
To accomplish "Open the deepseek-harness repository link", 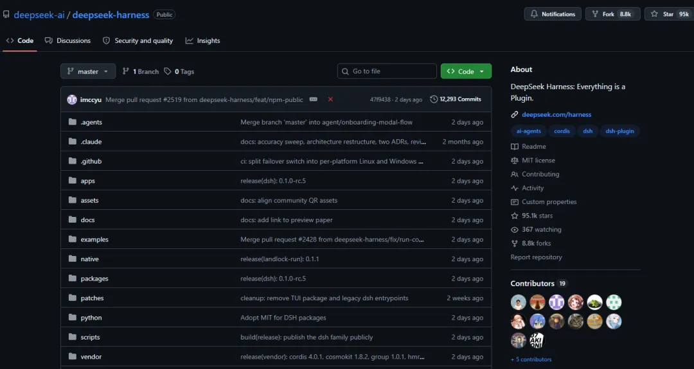I will click(x=111, y=15).
